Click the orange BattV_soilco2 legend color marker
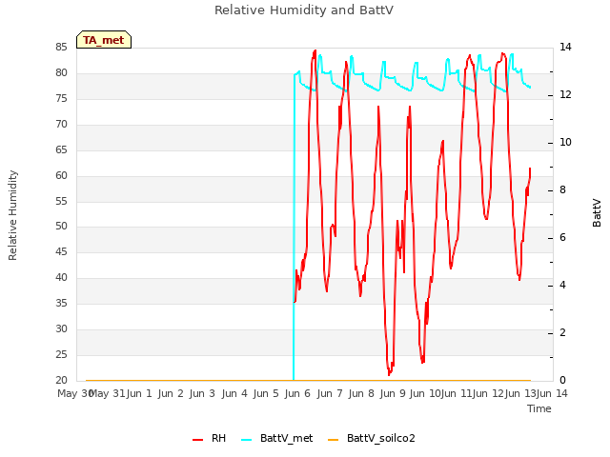The height and width of the screenshot is (457, 610). [333, 440]
